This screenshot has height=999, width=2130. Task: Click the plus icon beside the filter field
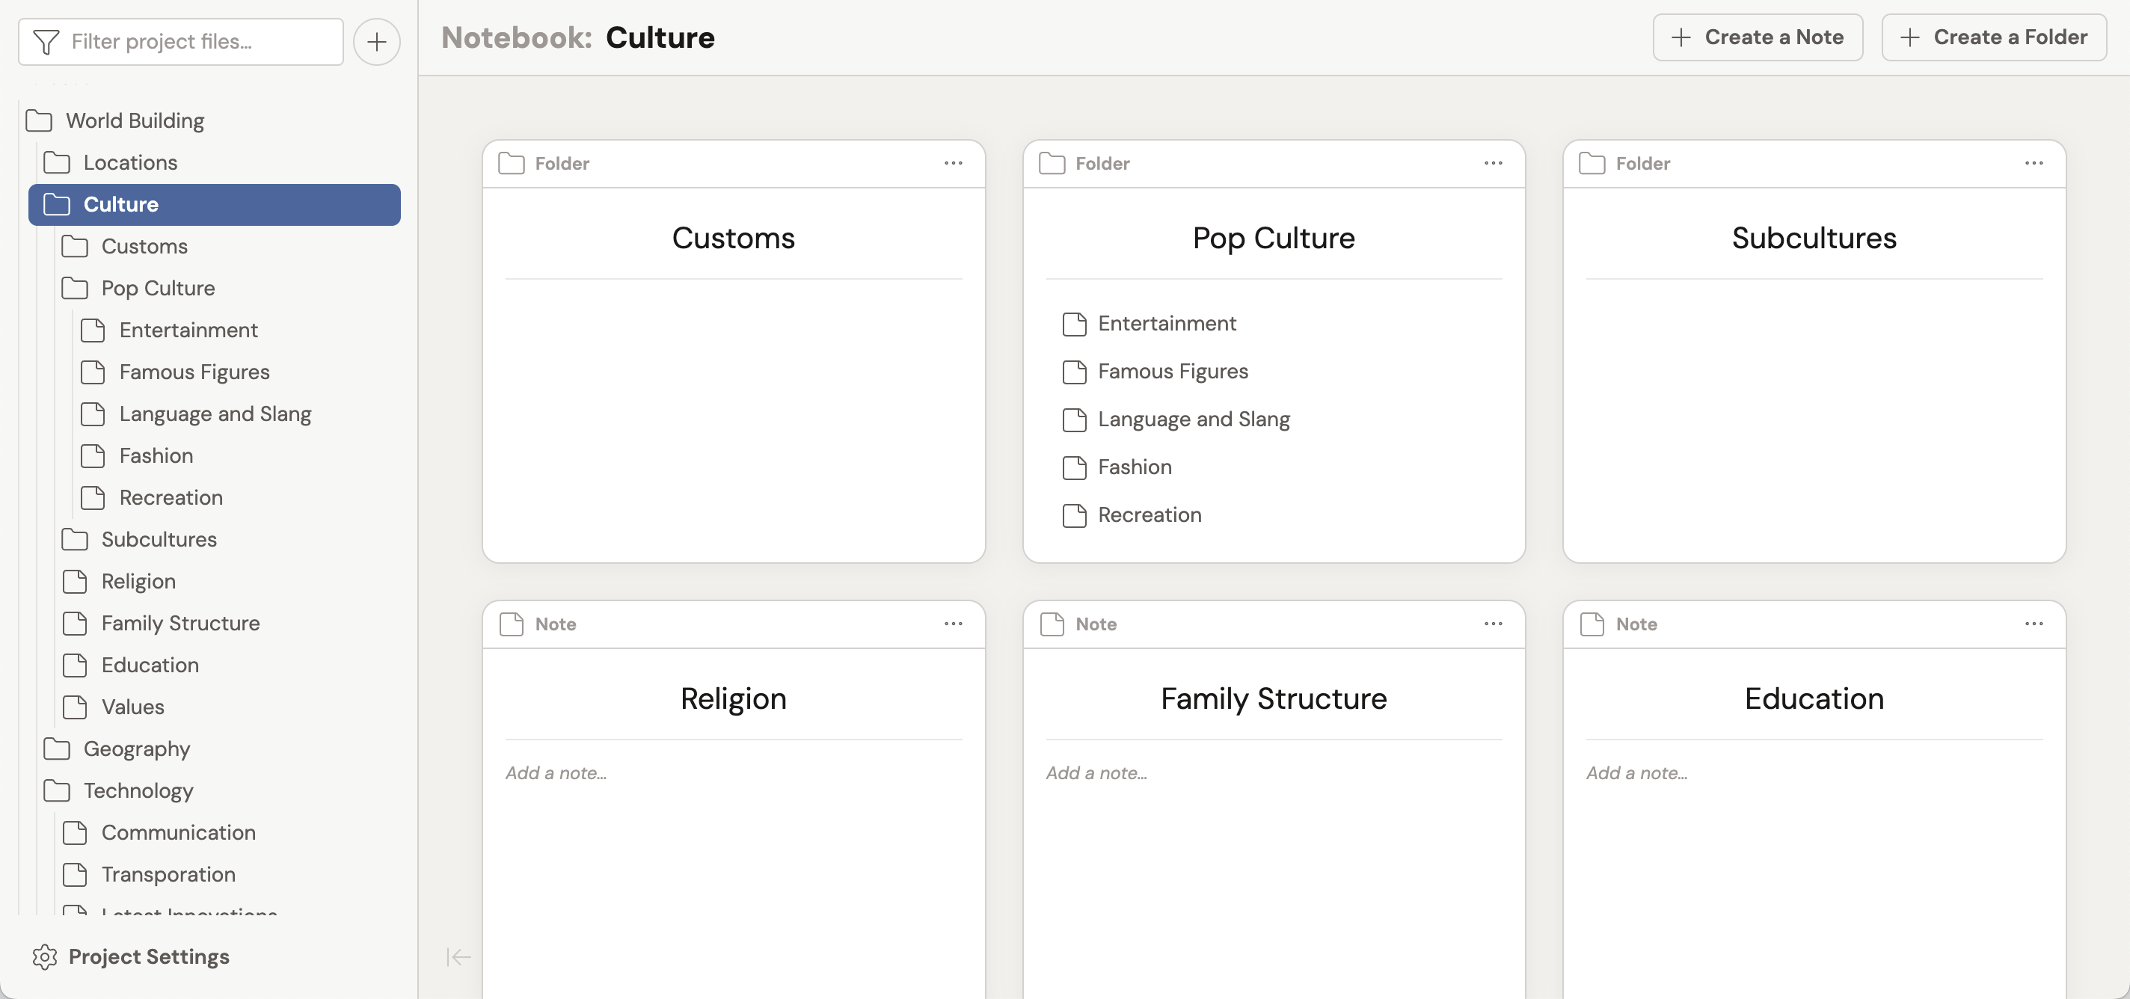tap(376, 41)
